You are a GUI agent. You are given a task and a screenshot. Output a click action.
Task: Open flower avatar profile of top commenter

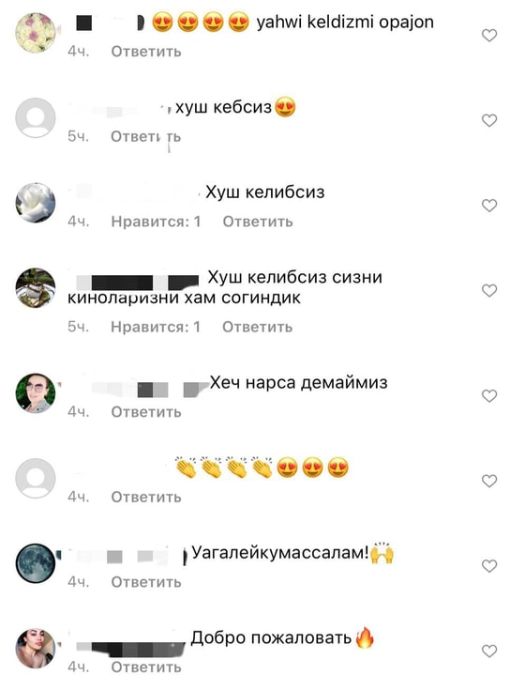[36, 33]
